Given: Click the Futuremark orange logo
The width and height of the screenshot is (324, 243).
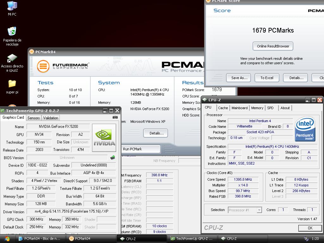Looking at the screenshot, I should 43,66.
